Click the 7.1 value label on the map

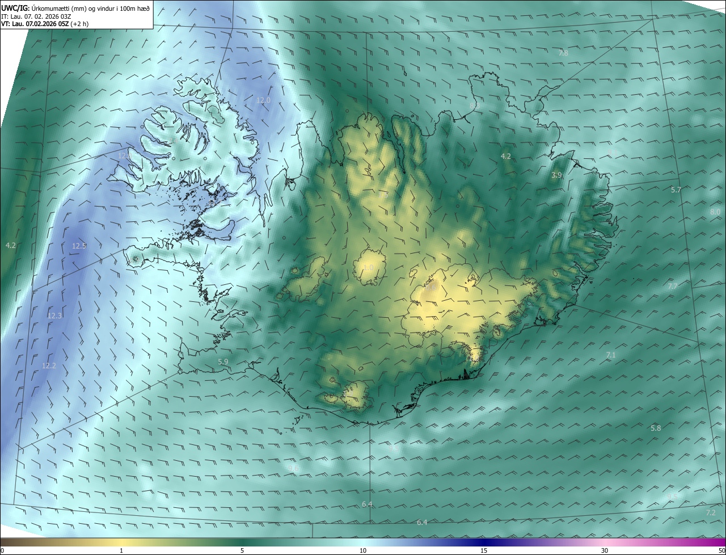pos(611,355)
